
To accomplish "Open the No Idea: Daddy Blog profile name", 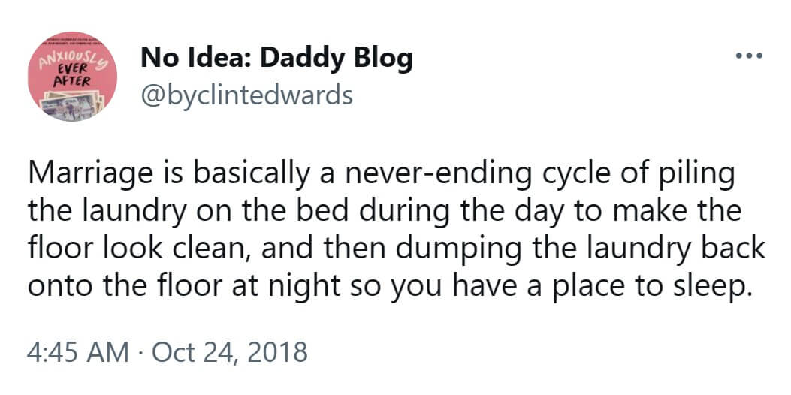I will coord(276,59).
